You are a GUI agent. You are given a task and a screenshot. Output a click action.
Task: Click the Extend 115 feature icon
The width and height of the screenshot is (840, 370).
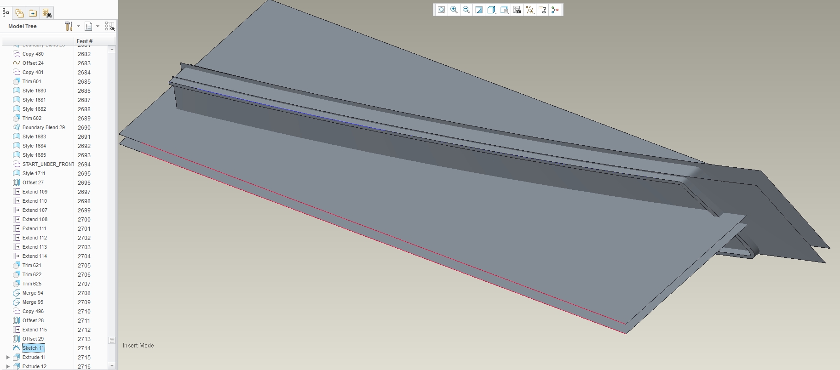point(17,330)
